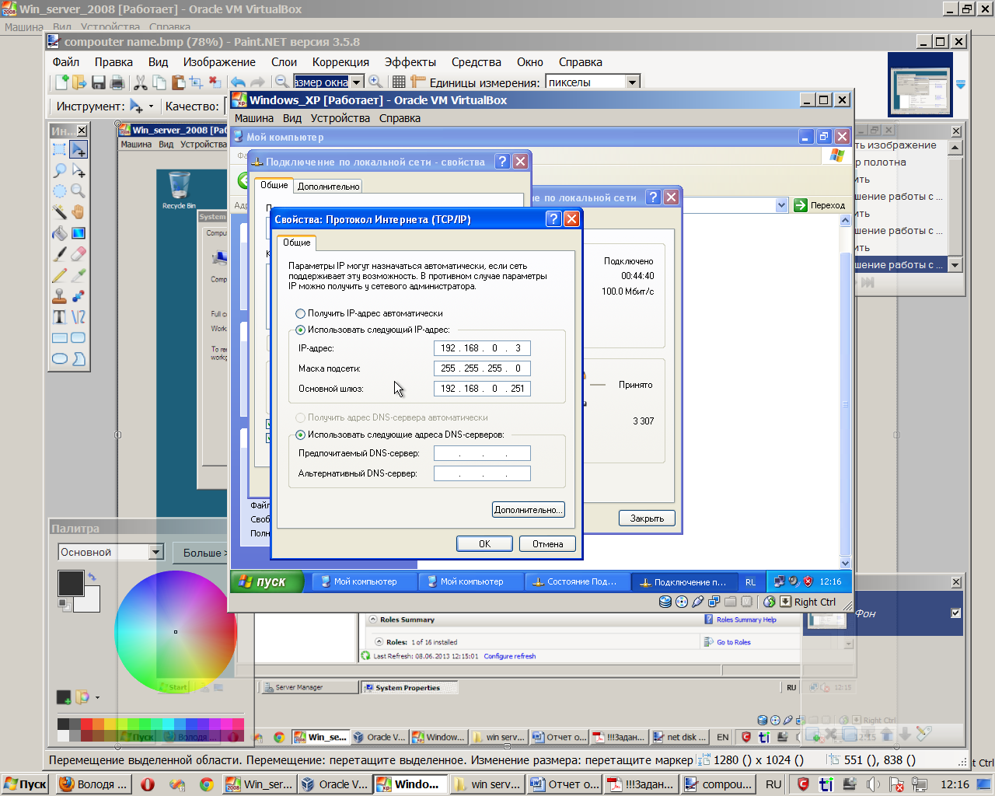Select 'Использовать следующий IP-адрес' radio button
The width and height of the screenshot is (995, 796).
300,330
